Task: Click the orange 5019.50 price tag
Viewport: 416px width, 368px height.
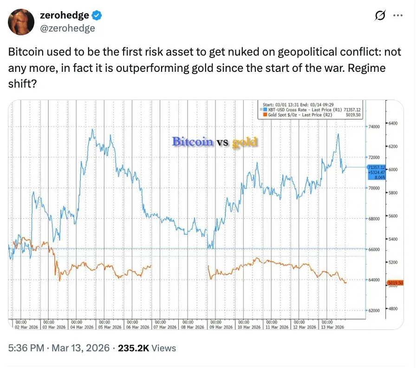Action: coord(395,283)
